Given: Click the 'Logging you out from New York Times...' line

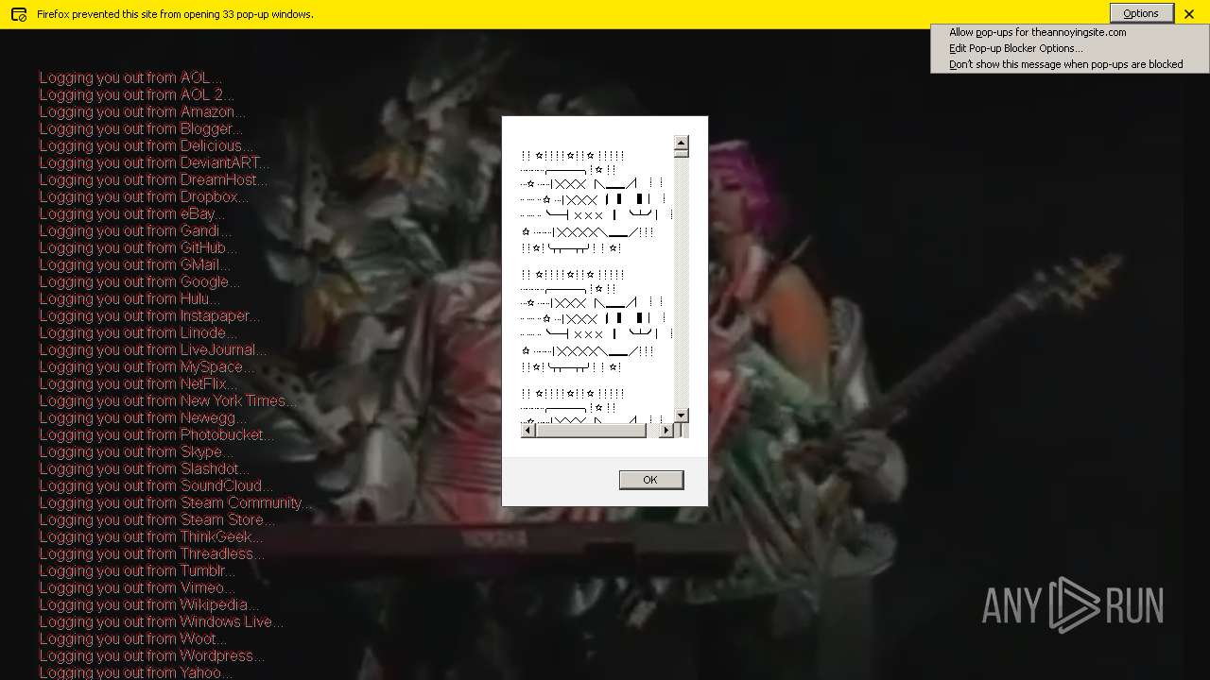Looking at the screenshot, I should pyautogui.click(x=167, y=400).
